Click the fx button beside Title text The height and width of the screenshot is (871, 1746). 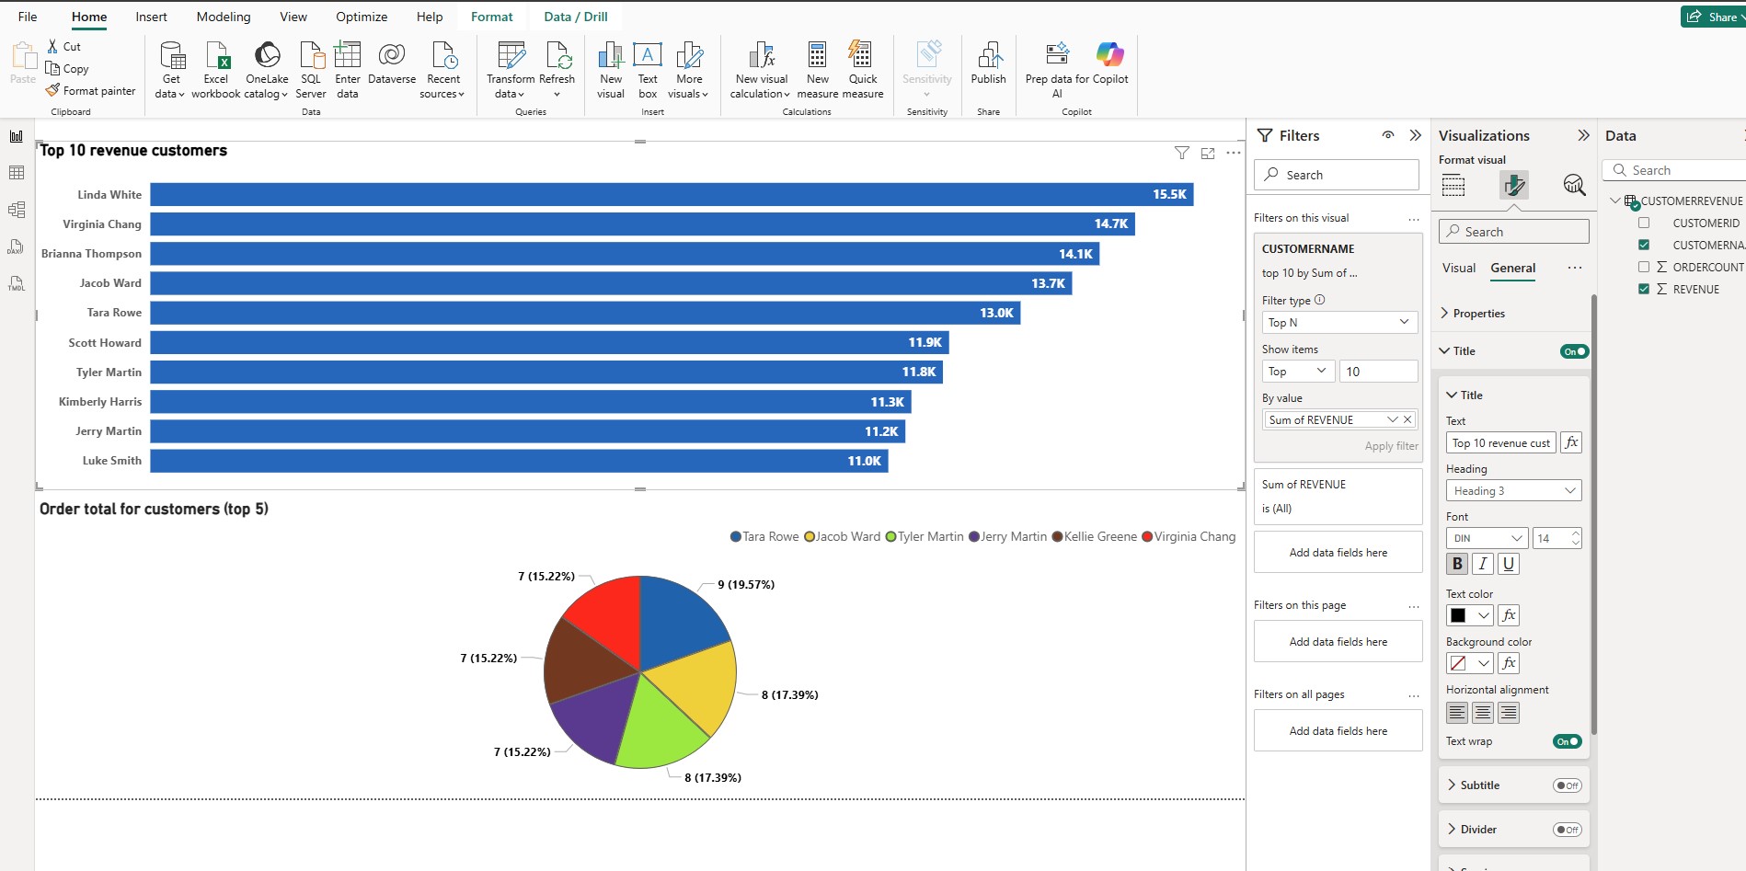(x=1571, y=442)
